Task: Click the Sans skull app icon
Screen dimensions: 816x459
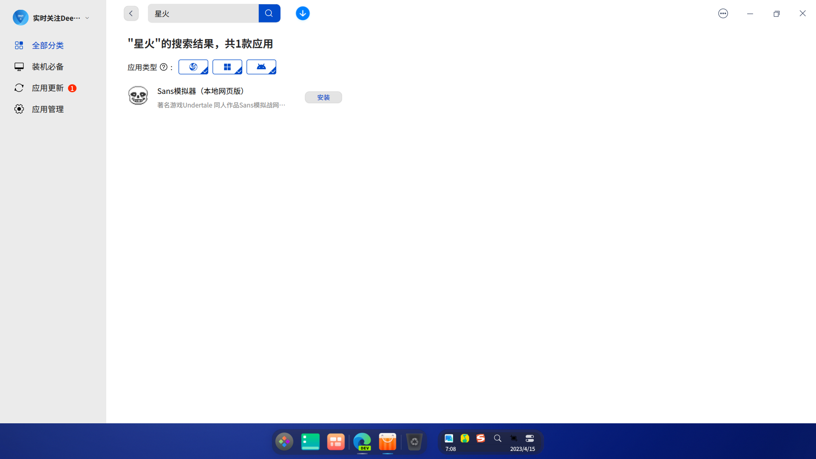Action: (138, 96)
